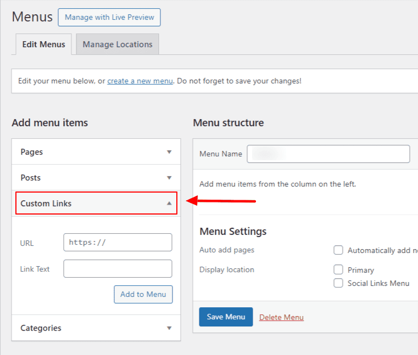
Task: Click the Menu Name label
Action: [221, 154]
